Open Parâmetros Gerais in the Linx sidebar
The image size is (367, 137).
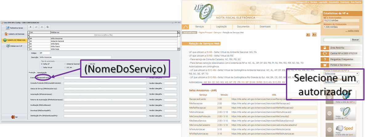14,28
